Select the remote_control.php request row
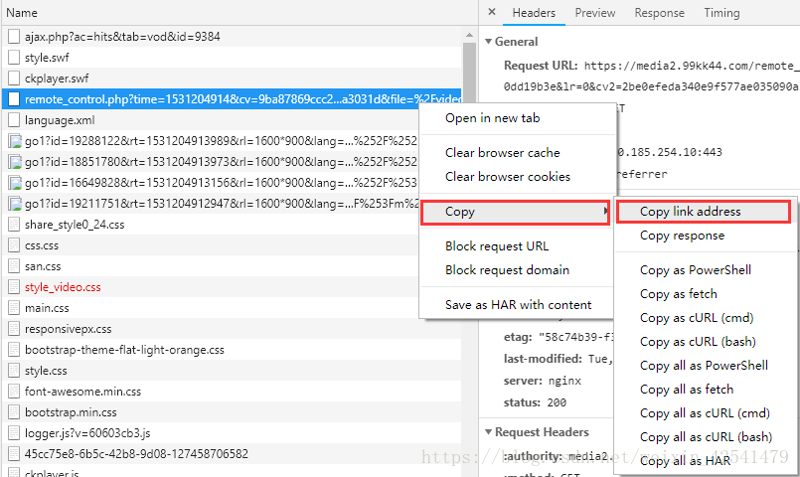Screen dimensions: 800x477 pos(233,99)
